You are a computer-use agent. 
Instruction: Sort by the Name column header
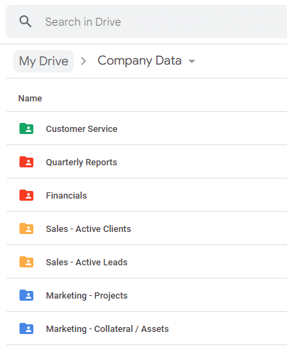click(30, 99)
